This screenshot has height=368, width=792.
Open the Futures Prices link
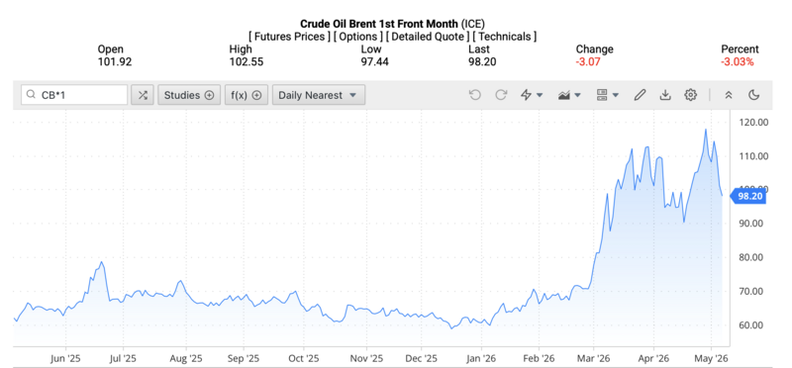click(289, 37)
